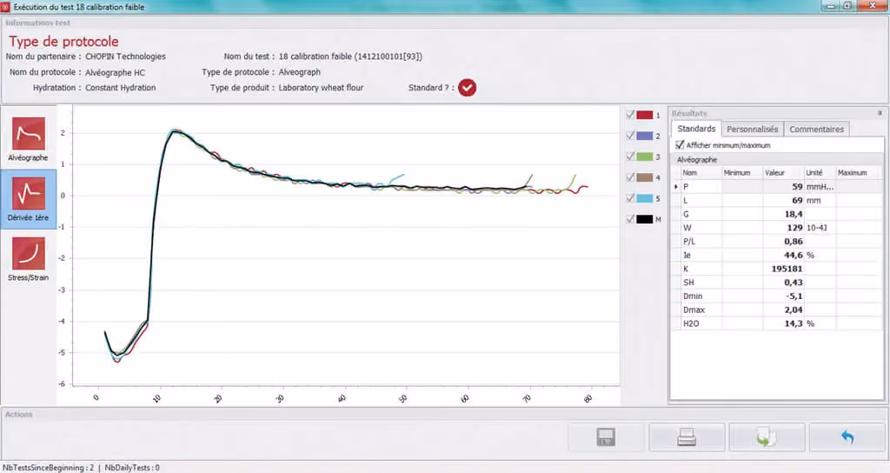This screenshot has height=473, width=890.
Task: Click the Constant Hydration value
Action: pos(120,88)
